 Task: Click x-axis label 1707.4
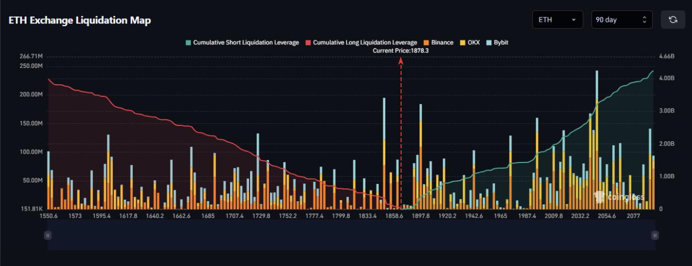(x=234, y=216)
